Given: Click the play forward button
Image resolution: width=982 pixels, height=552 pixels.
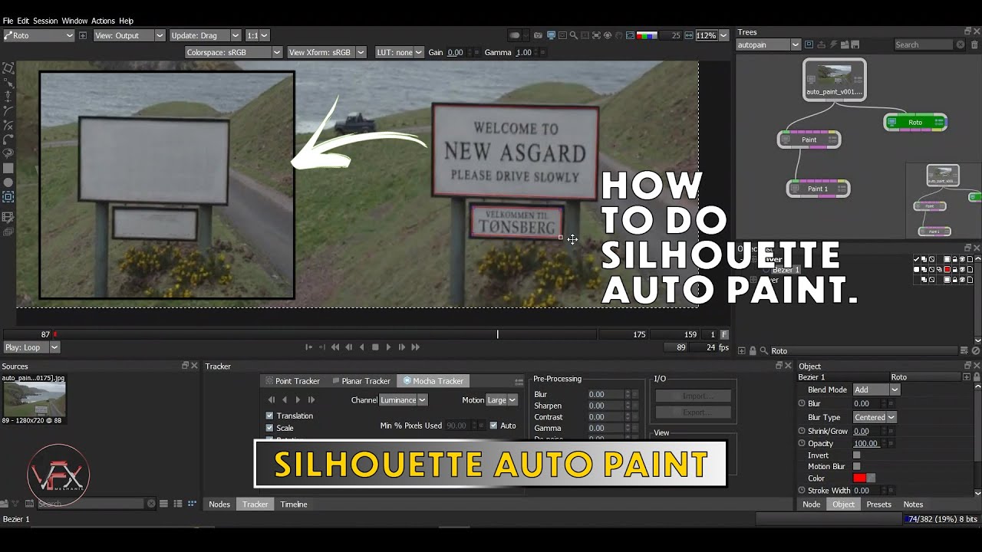Looking at the screenshot, I should pos(388,347).
